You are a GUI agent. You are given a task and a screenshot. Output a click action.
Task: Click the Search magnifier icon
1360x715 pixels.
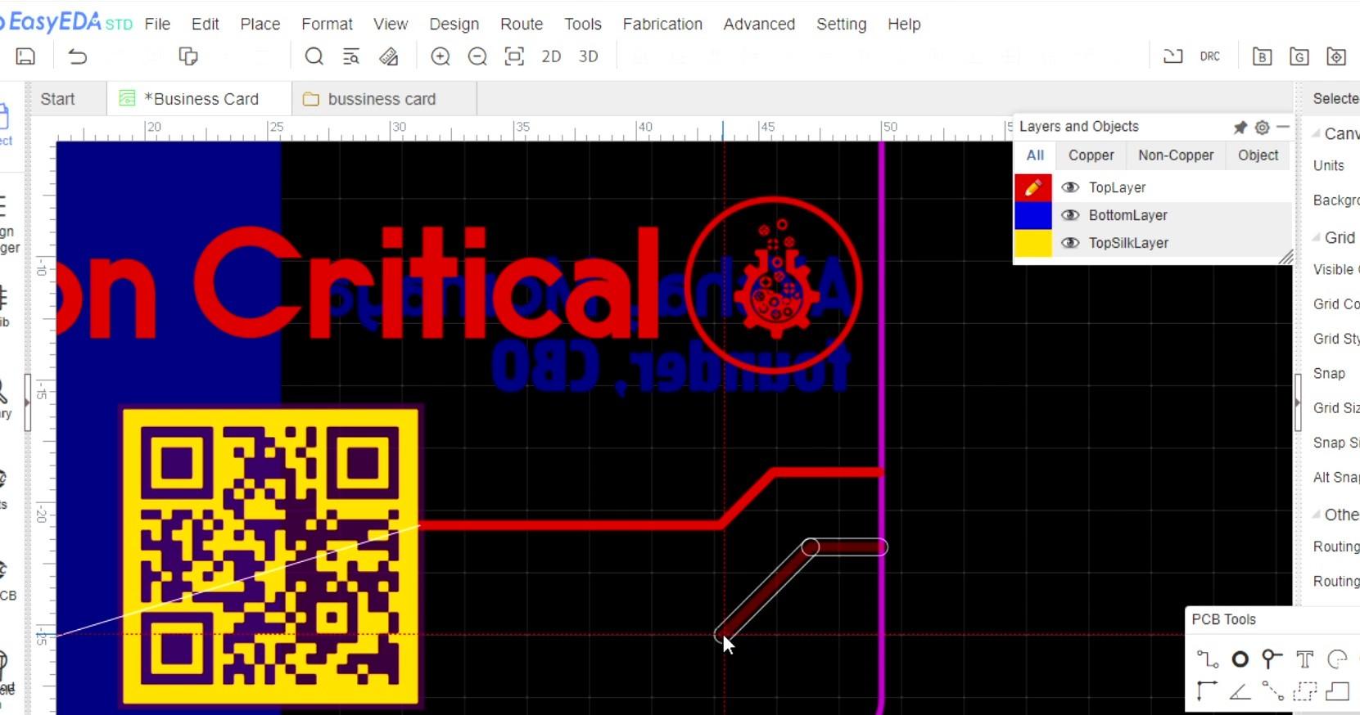point(314,56)
